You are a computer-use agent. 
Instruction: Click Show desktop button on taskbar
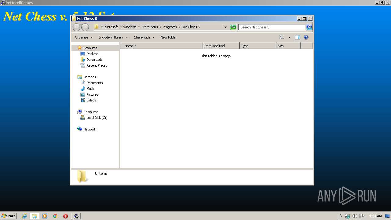(388, 216)
